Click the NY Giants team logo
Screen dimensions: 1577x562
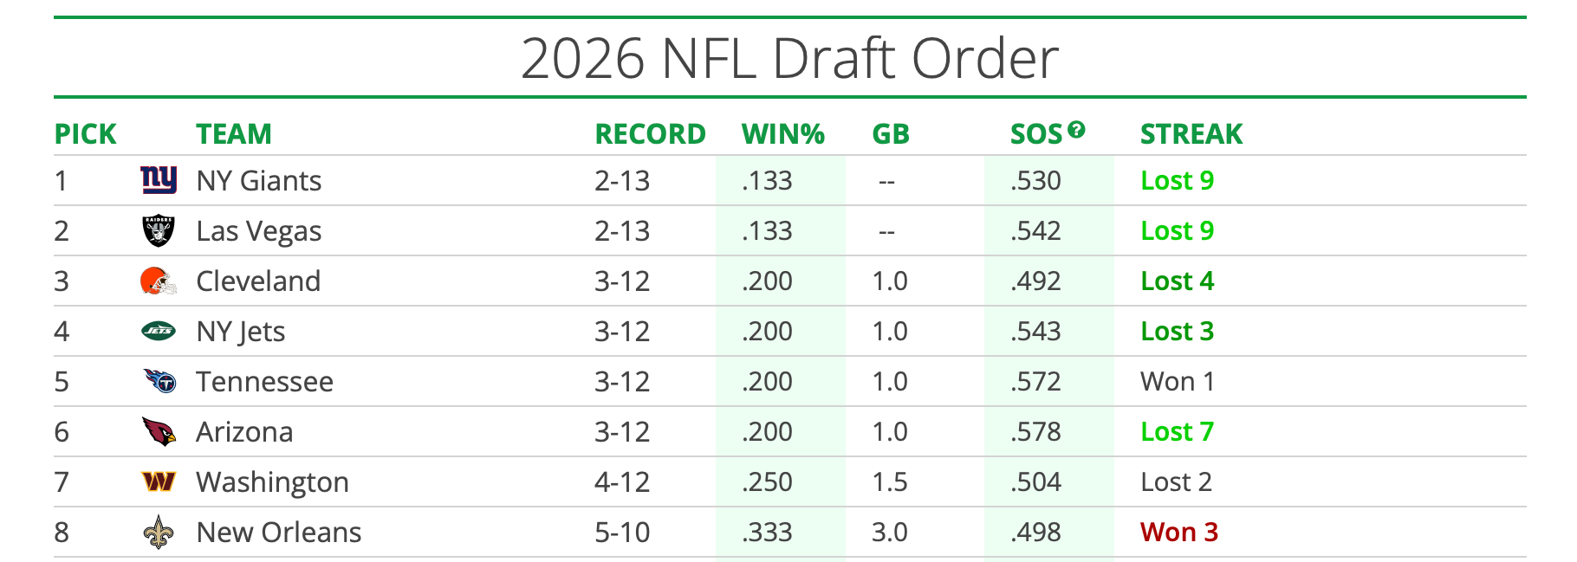pyautogui.click(x=159, y=180)
